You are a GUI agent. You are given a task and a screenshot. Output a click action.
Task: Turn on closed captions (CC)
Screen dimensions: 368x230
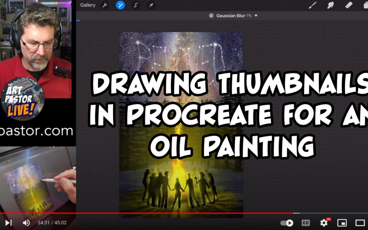pyautogui.click(x=306, y=223)
